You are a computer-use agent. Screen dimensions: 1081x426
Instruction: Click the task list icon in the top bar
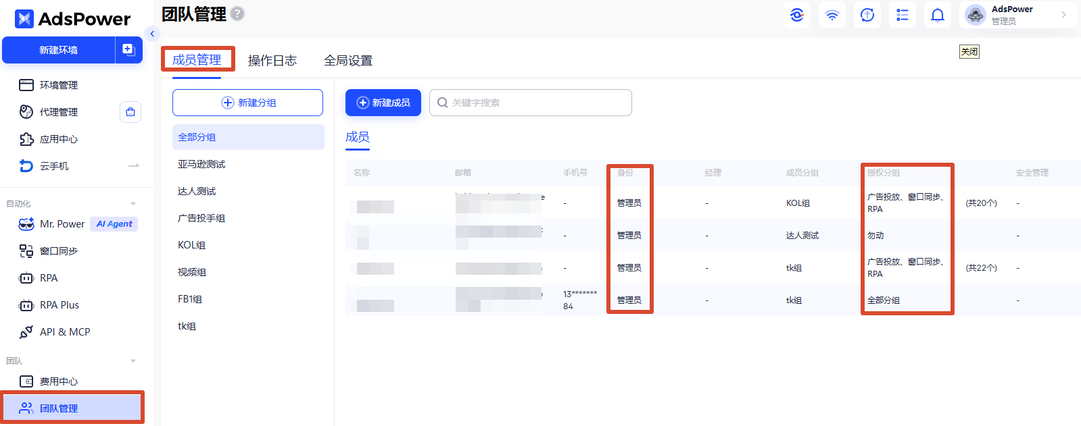click(x=903, y=15)
